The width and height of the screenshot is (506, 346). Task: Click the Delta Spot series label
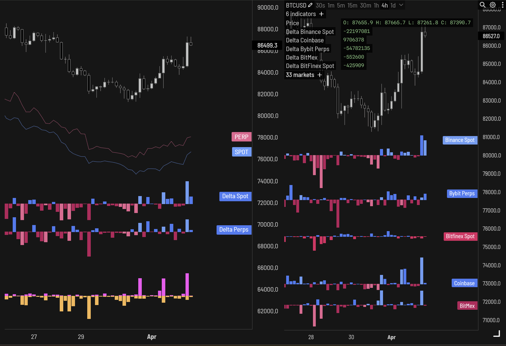pos(235,196)
